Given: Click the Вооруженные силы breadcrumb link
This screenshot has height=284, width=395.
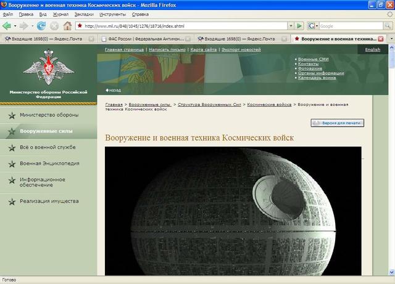Looking at the screenshot, I should 150,104.
